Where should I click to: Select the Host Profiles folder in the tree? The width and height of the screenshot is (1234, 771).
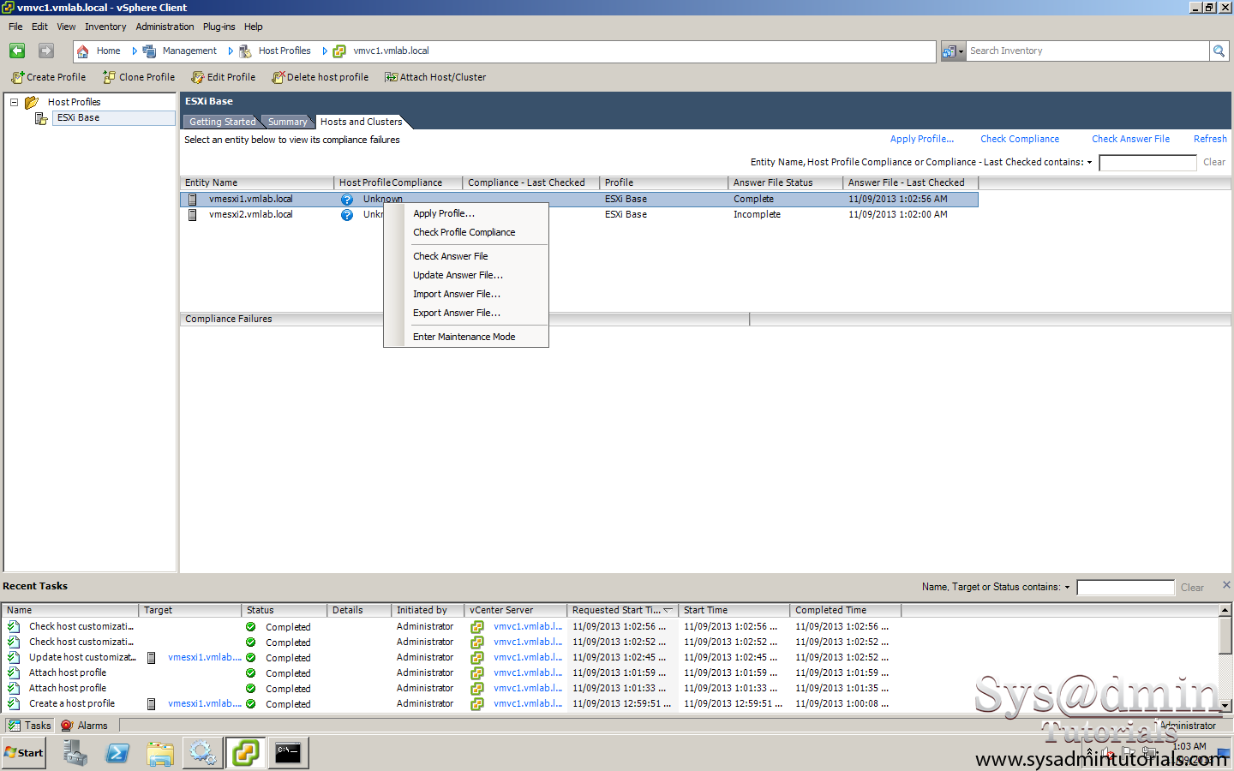point(74,102)
